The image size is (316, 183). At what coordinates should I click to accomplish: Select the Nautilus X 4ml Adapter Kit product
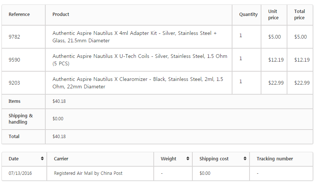click(134, 37)
